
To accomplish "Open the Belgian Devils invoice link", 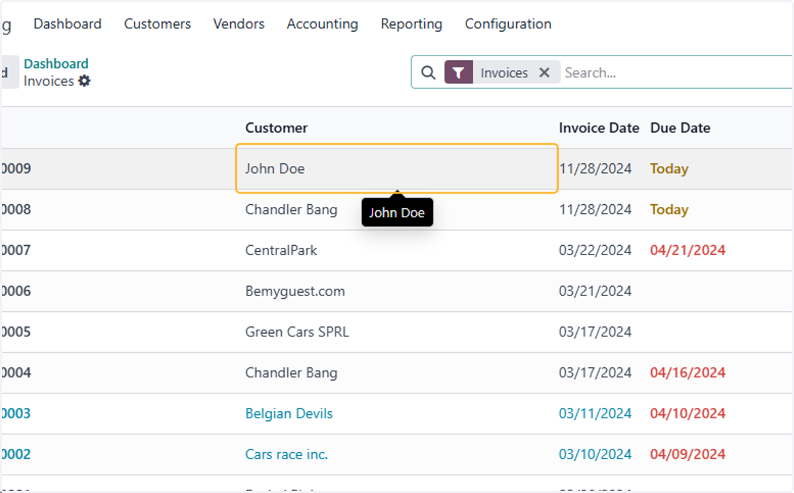I will (289, 414).
